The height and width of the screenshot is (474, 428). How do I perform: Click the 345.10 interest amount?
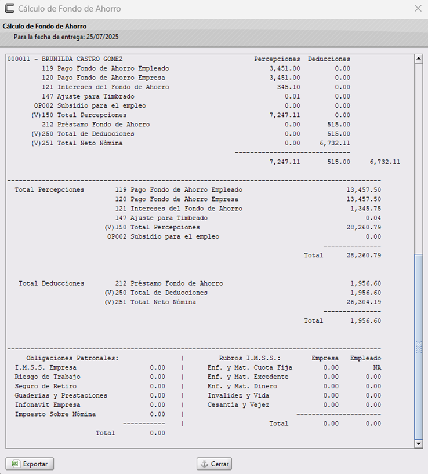(288, 87)
